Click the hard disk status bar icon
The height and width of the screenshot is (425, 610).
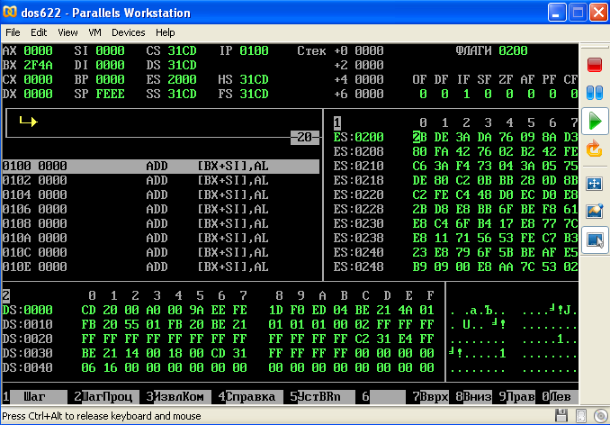coord(581,416)
